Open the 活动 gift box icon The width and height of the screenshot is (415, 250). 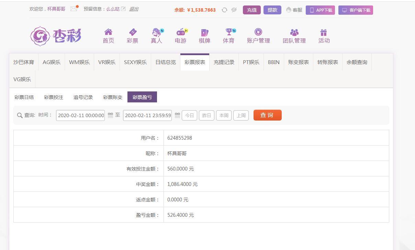coord(324,33)
